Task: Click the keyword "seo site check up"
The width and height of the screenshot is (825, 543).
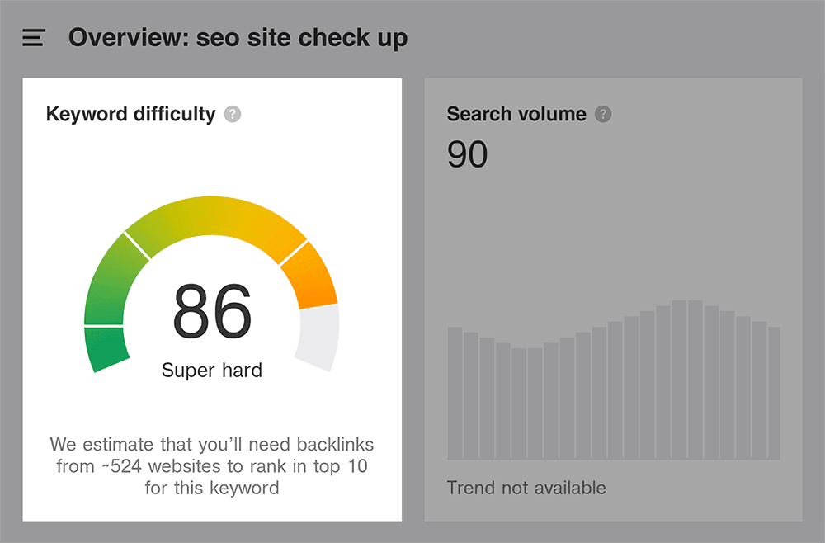Action: coord(302,38)
